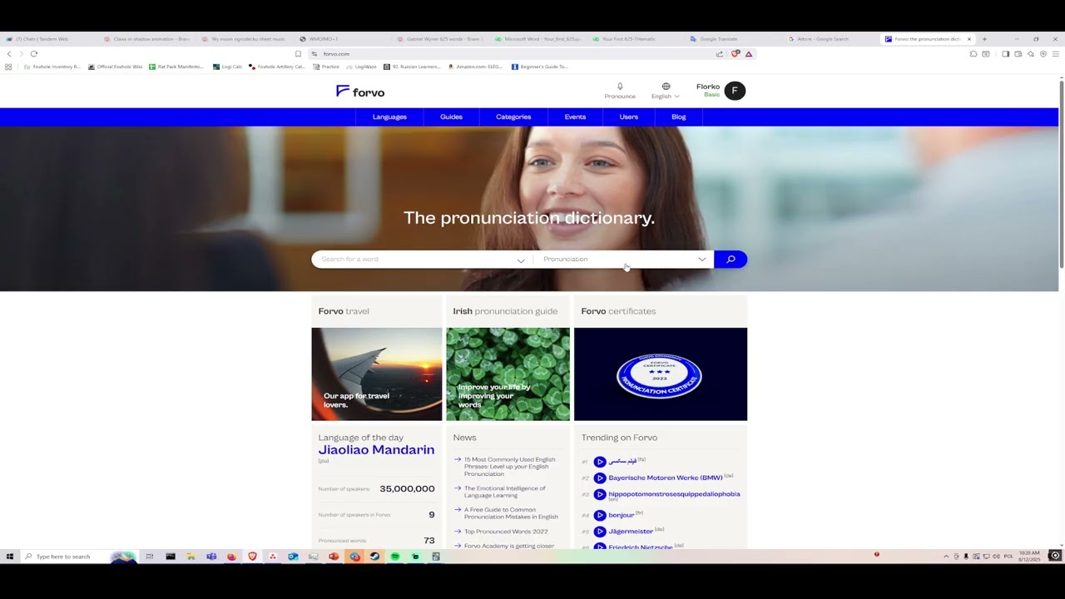Viewport: 1065px width, 599px height.
Task: Open the Irish pronunciation guide clover card
Action: (x=508, y=374)
